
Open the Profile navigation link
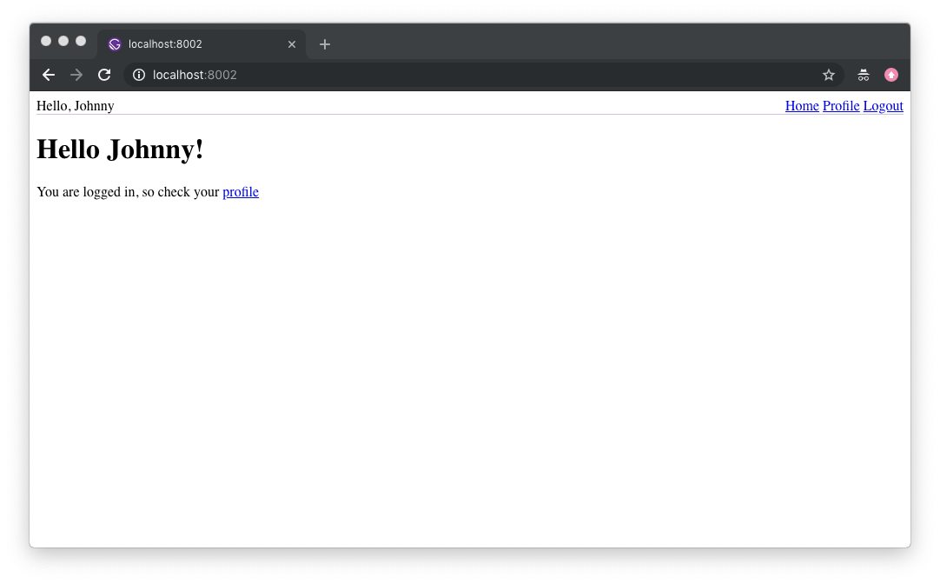pyautogui.click(x=840, y=106)
